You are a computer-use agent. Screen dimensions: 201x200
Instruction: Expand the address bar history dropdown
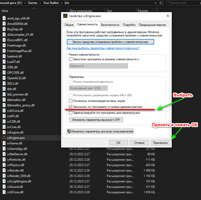156,3
